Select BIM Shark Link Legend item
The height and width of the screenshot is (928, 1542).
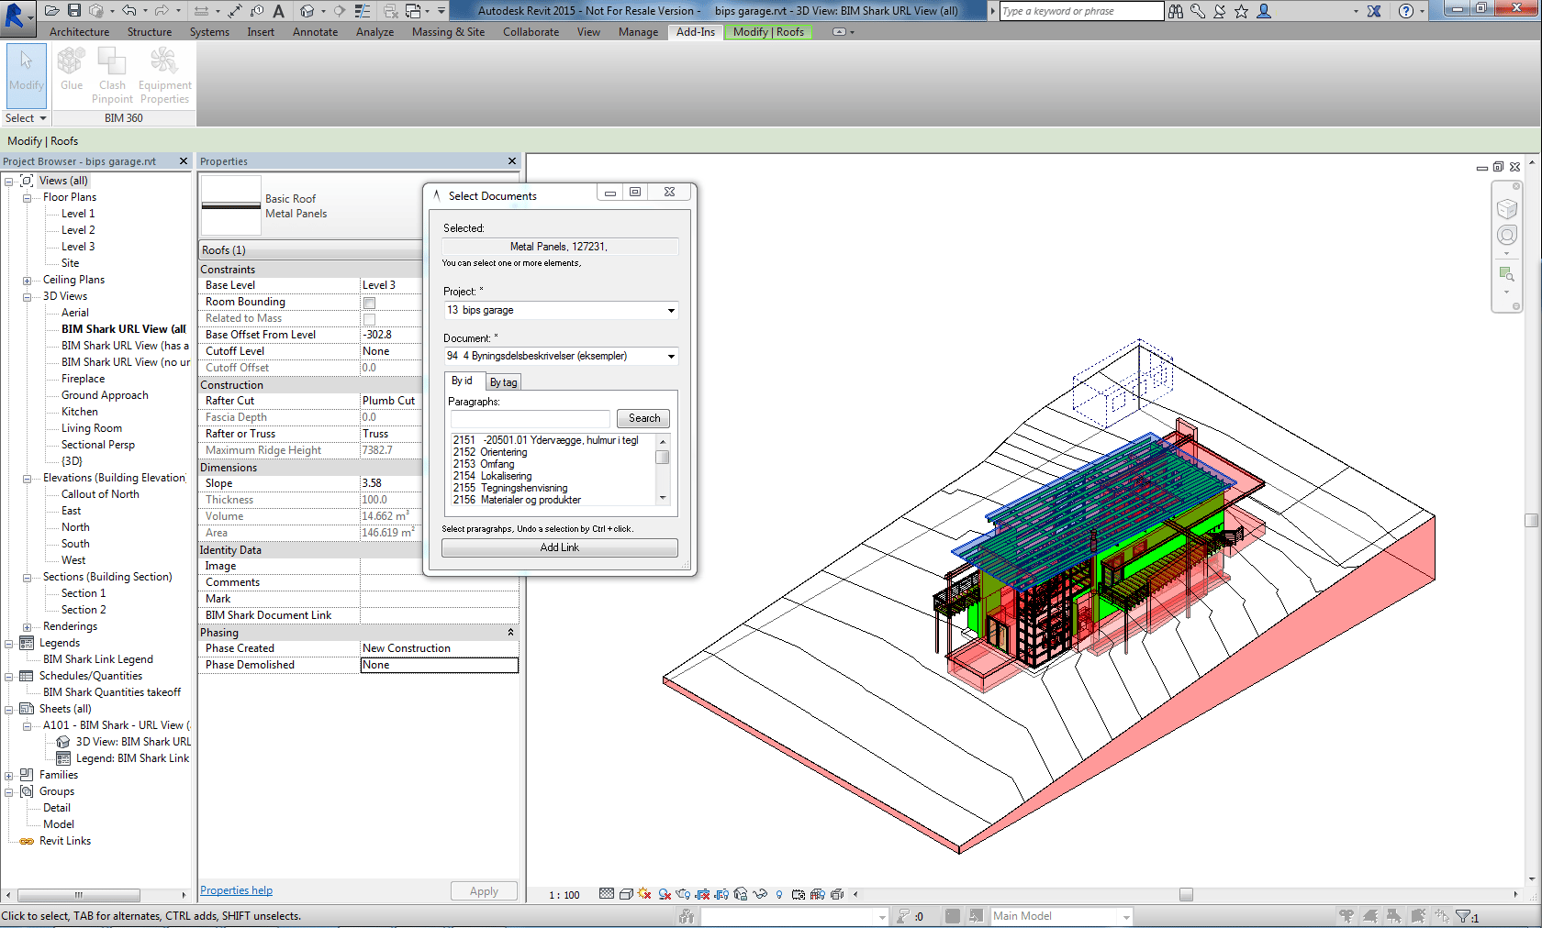(98, 659)
